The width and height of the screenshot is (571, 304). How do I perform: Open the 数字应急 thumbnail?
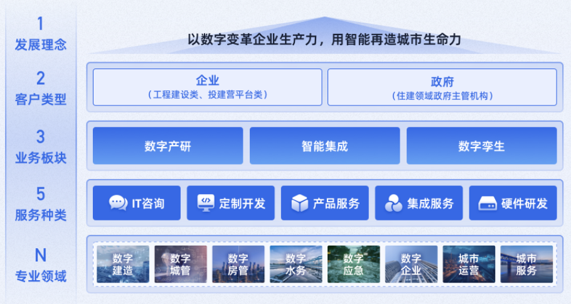click(x=354, y=264)
